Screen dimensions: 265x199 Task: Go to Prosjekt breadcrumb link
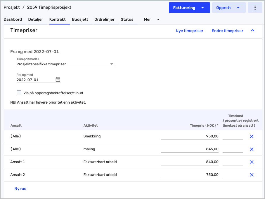[x=12, y=7]
